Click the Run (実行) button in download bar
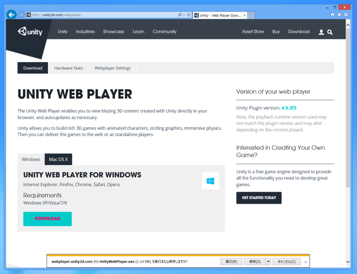Viewport: 357px width, 274px height. point(232,261)
